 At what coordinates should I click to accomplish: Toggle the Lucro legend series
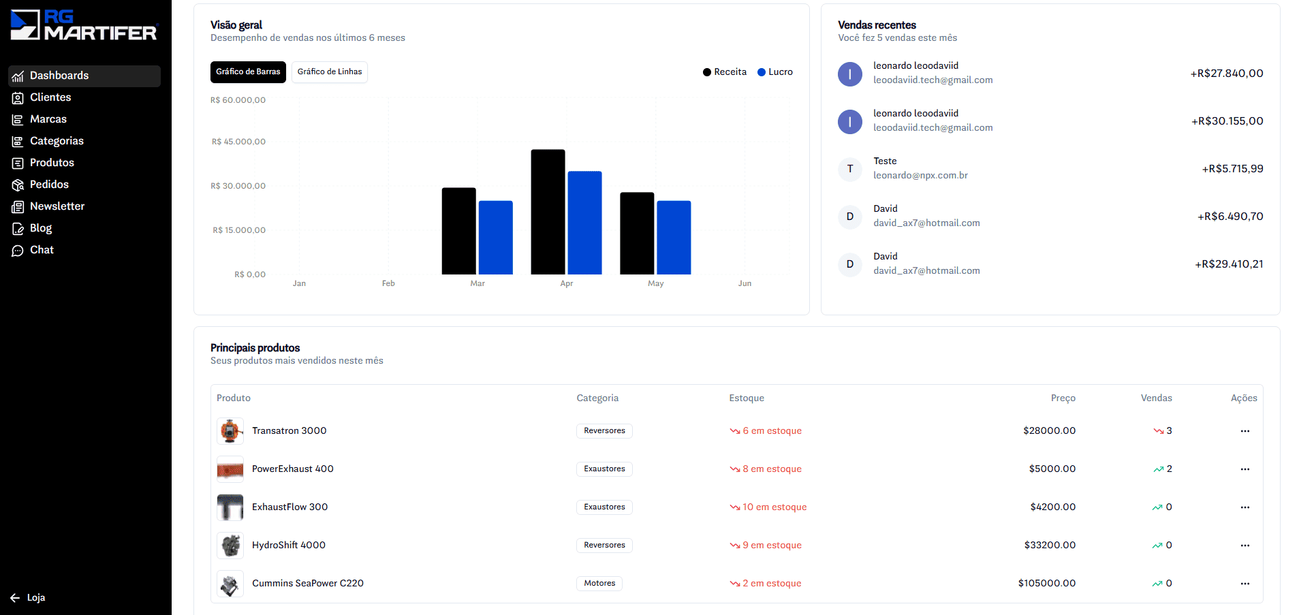point(775,72)
